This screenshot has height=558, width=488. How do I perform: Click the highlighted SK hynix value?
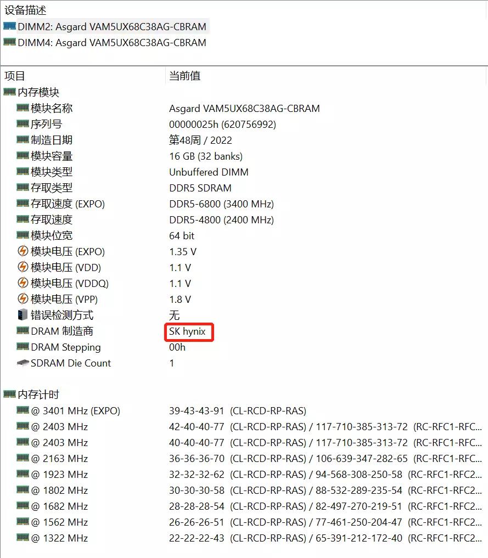click(189, 332)
